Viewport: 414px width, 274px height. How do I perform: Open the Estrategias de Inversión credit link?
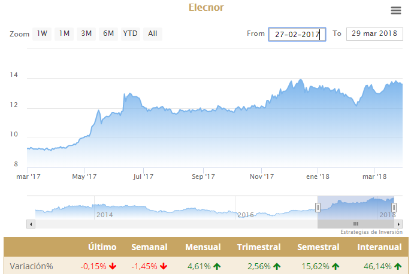[371, 232]
